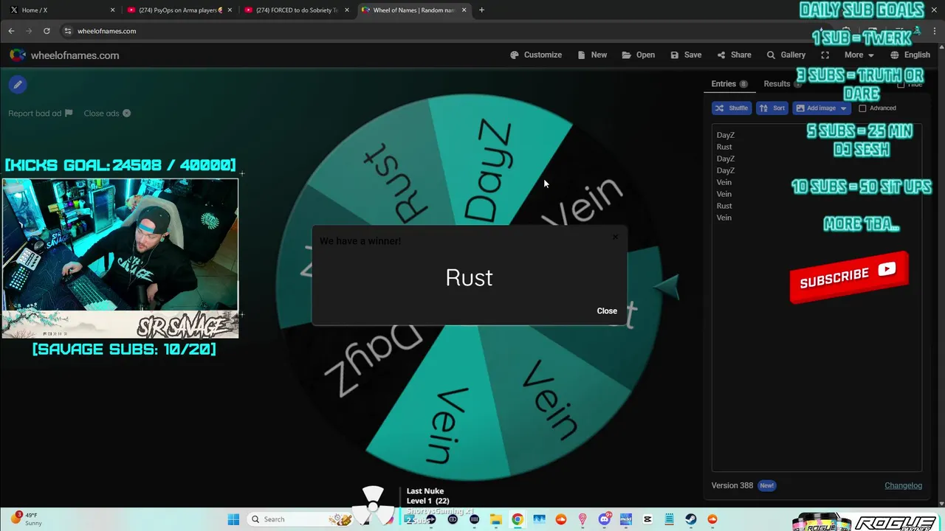Screen dimensions: 945x531
Task: Click the New! badge beside Version 388
Action: click(767, 485)
